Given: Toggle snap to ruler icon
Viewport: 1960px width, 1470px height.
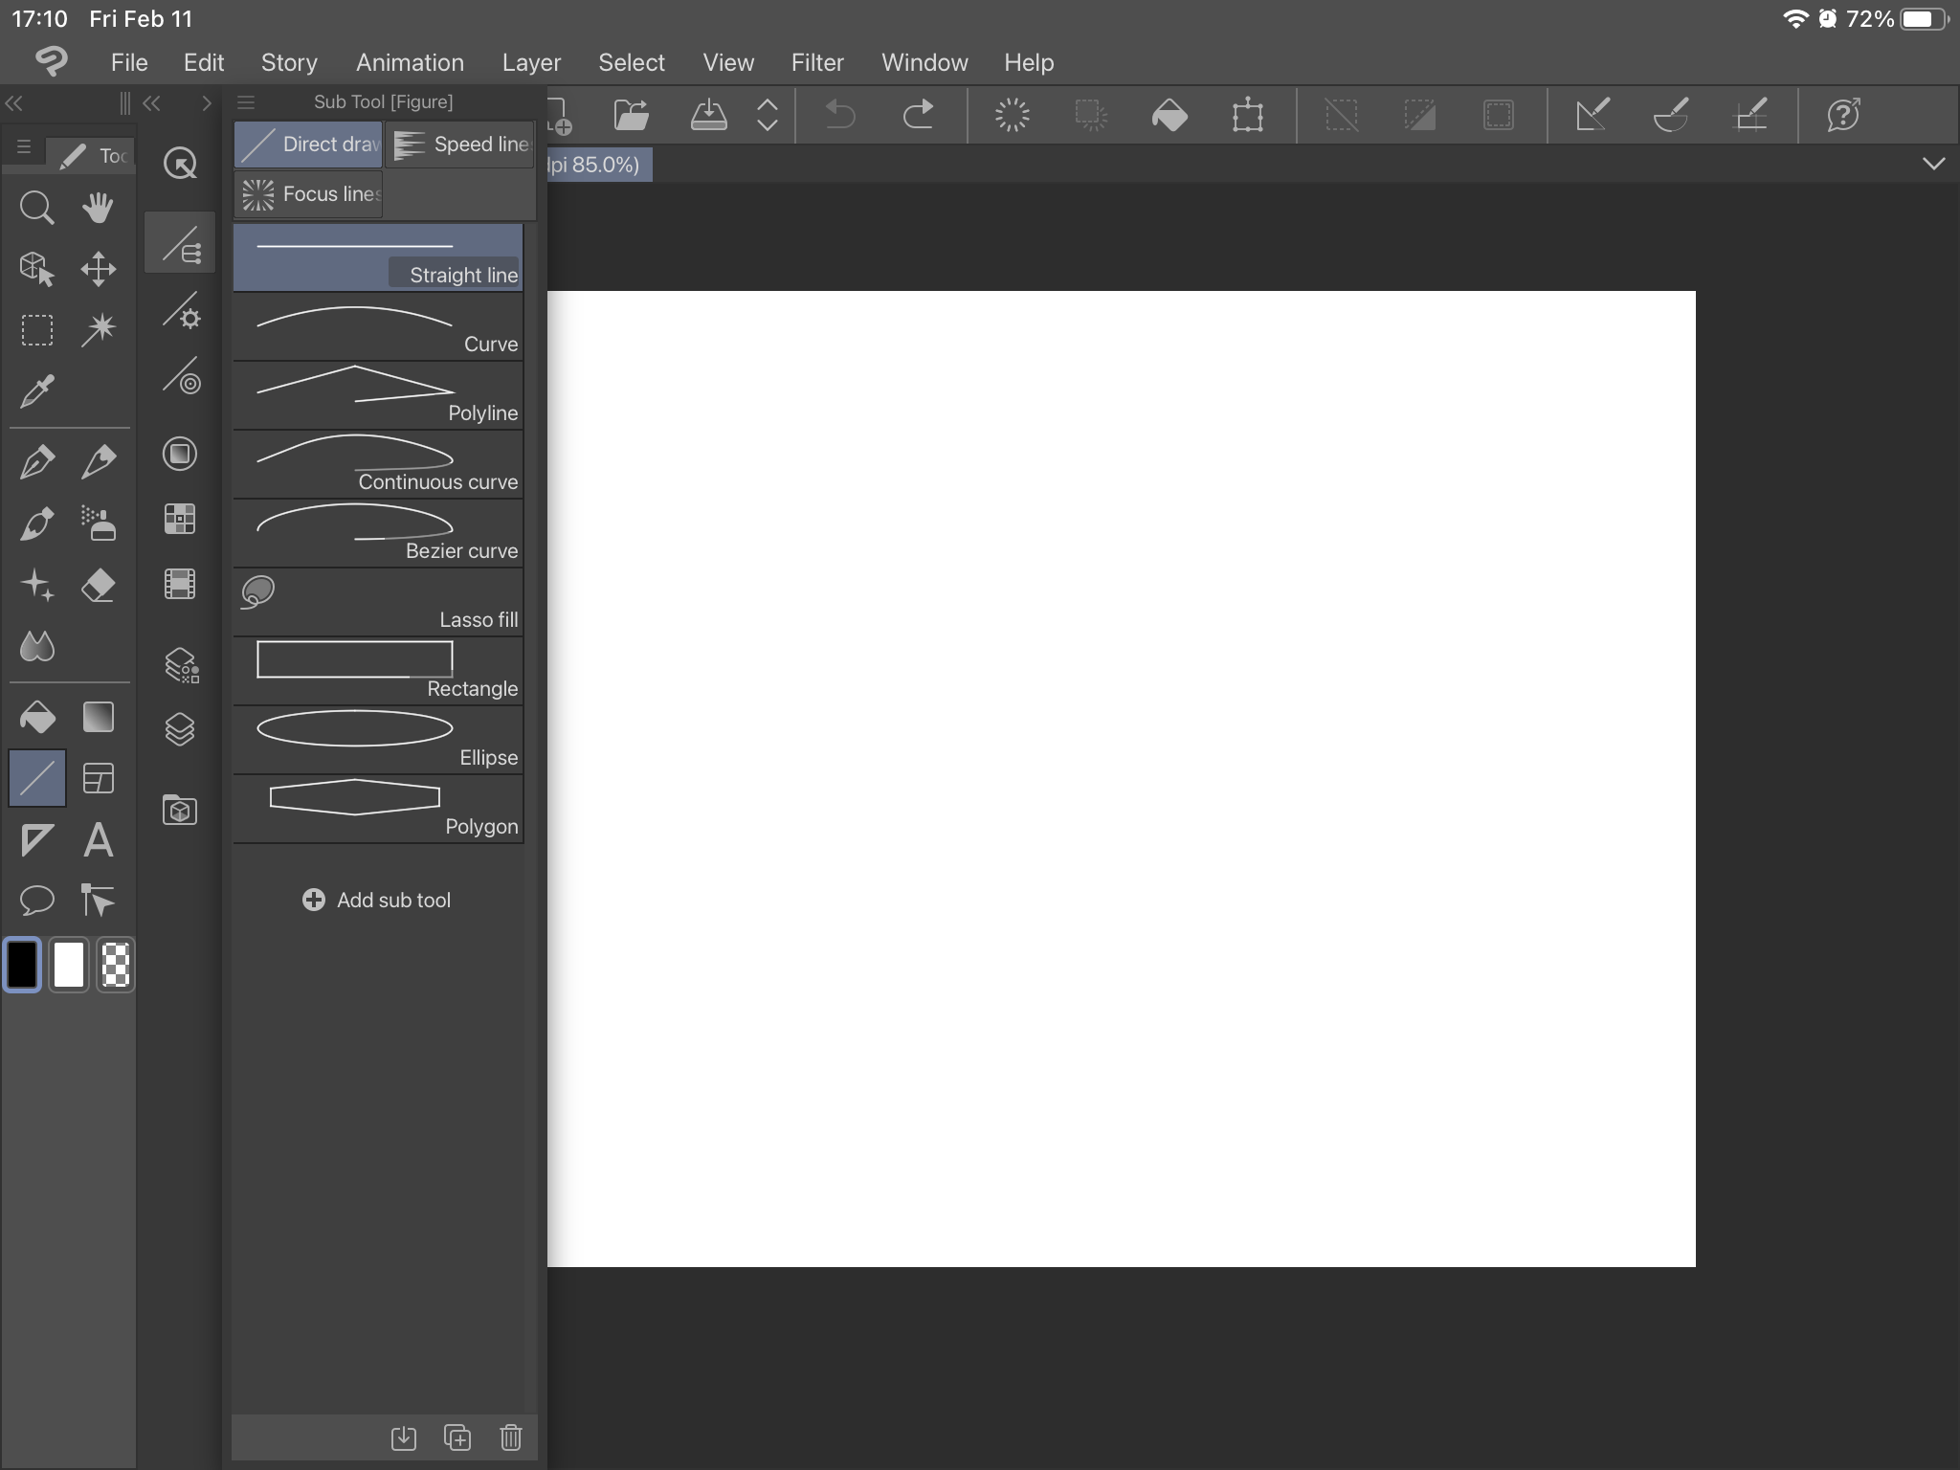Looking at the screenshot, I should point(1592,115).
